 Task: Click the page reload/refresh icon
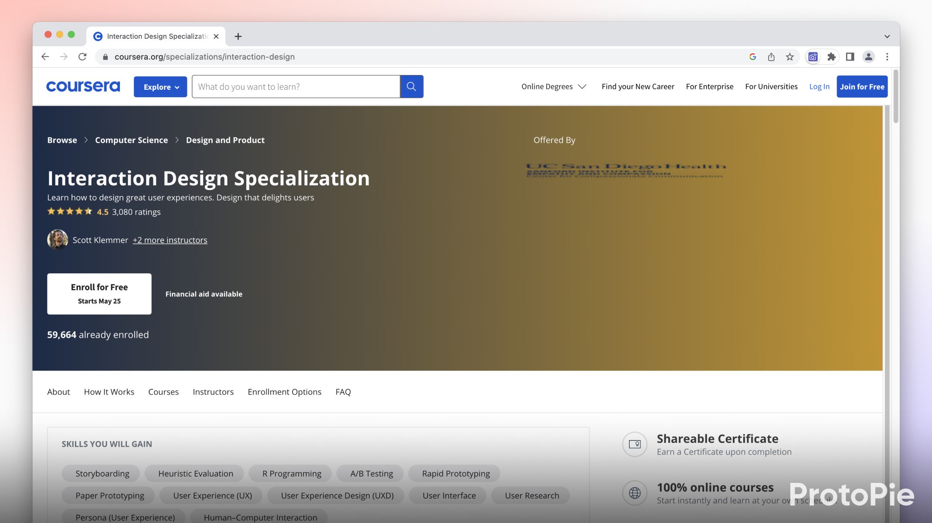coord(81,56)
